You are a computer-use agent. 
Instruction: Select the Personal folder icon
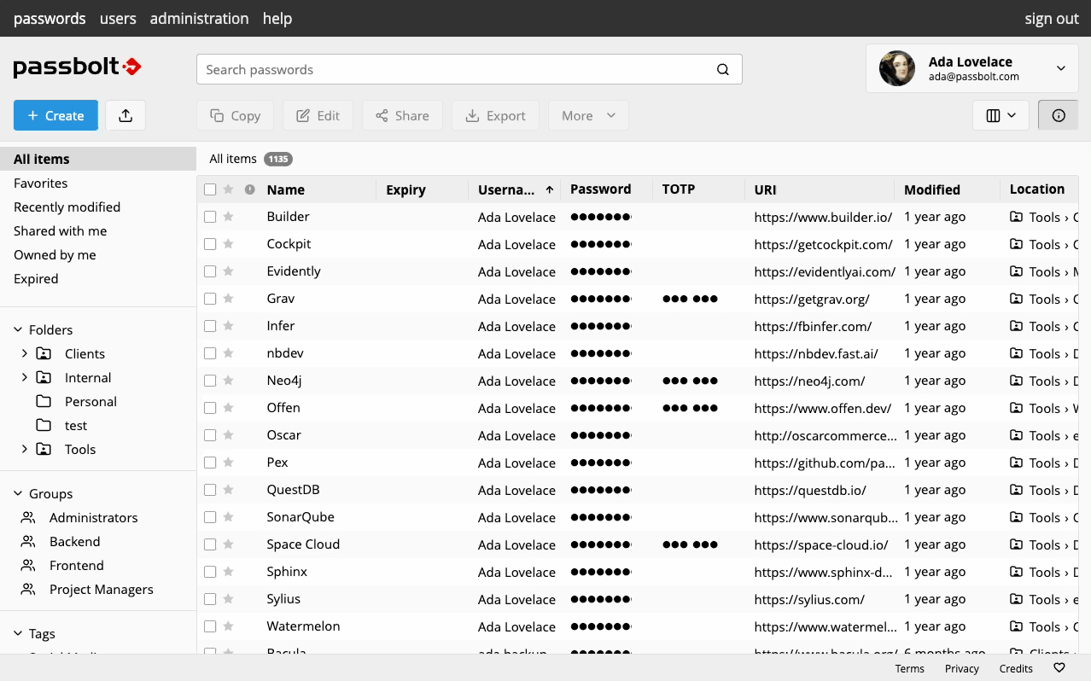44,401
